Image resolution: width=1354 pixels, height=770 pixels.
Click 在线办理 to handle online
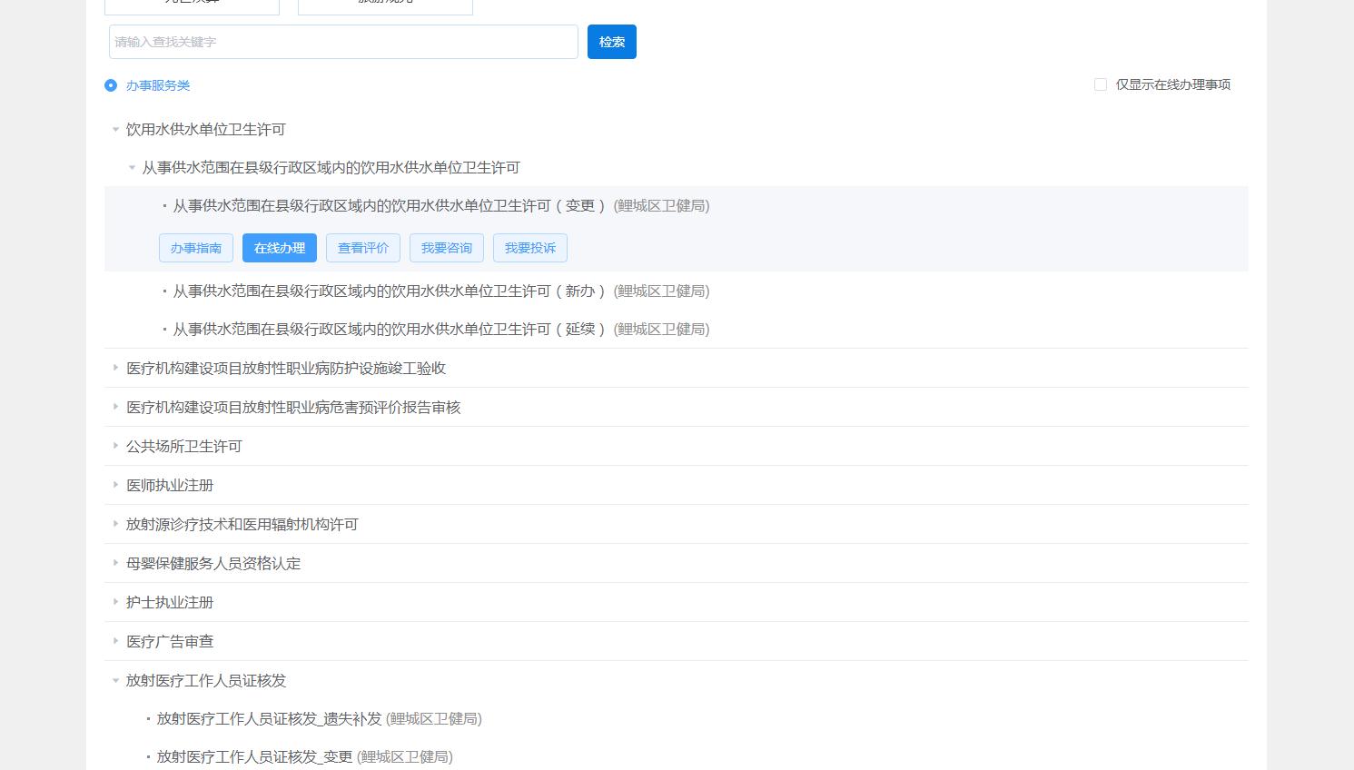(279, 247)
